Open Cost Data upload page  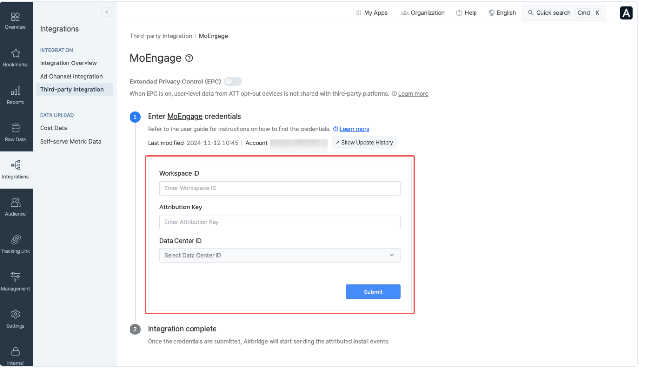pos(54,128)
